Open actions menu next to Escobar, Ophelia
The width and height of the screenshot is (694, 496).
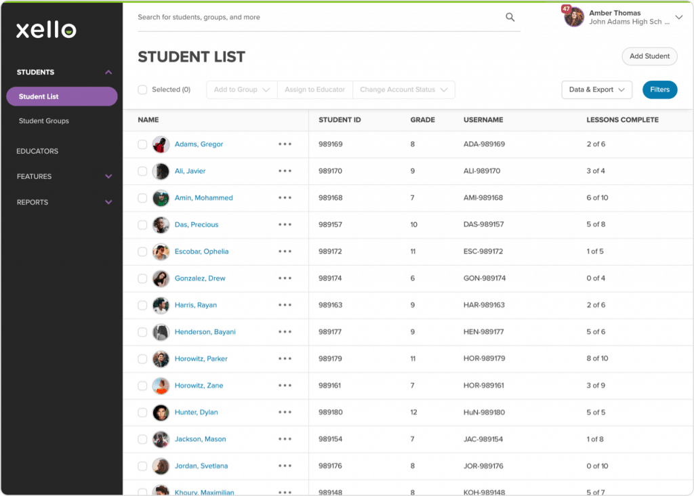(x=285, y=251)
